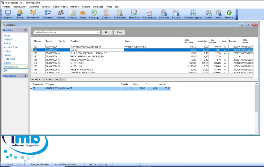Click the navigator bookmark star icon
Screen dimensions: 264x167
click(x=57, y=79)
